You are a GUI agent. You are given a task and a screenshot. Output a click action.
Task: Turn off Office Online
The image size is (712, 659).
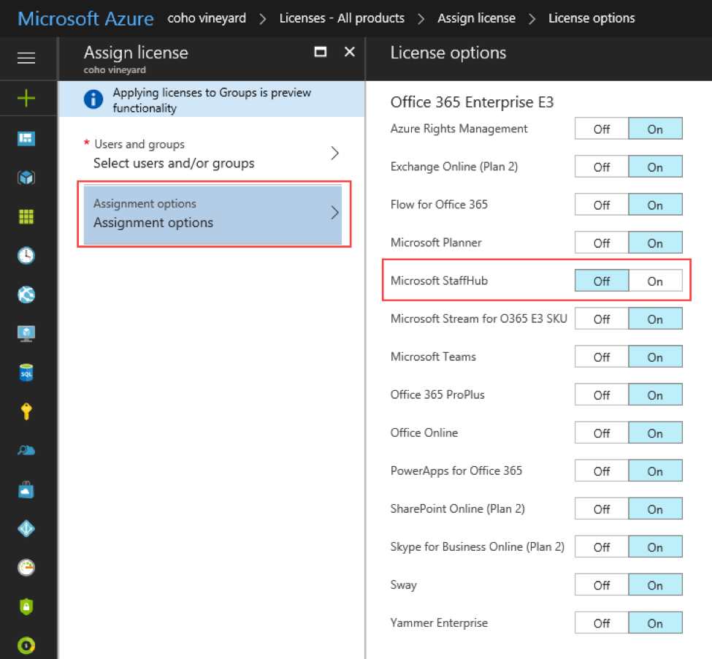(x=602, y=433)
